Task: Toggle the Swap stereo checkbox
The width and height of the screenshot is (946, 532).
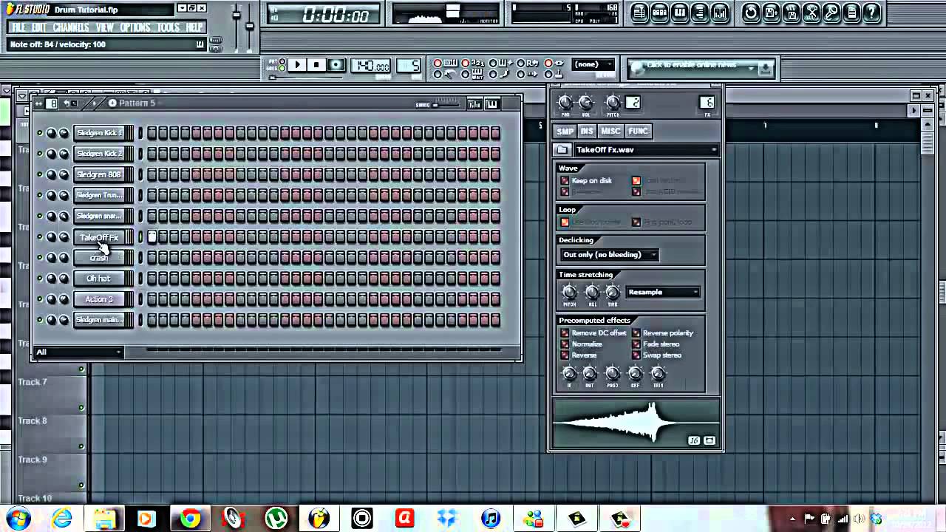Action: point(636,355)
